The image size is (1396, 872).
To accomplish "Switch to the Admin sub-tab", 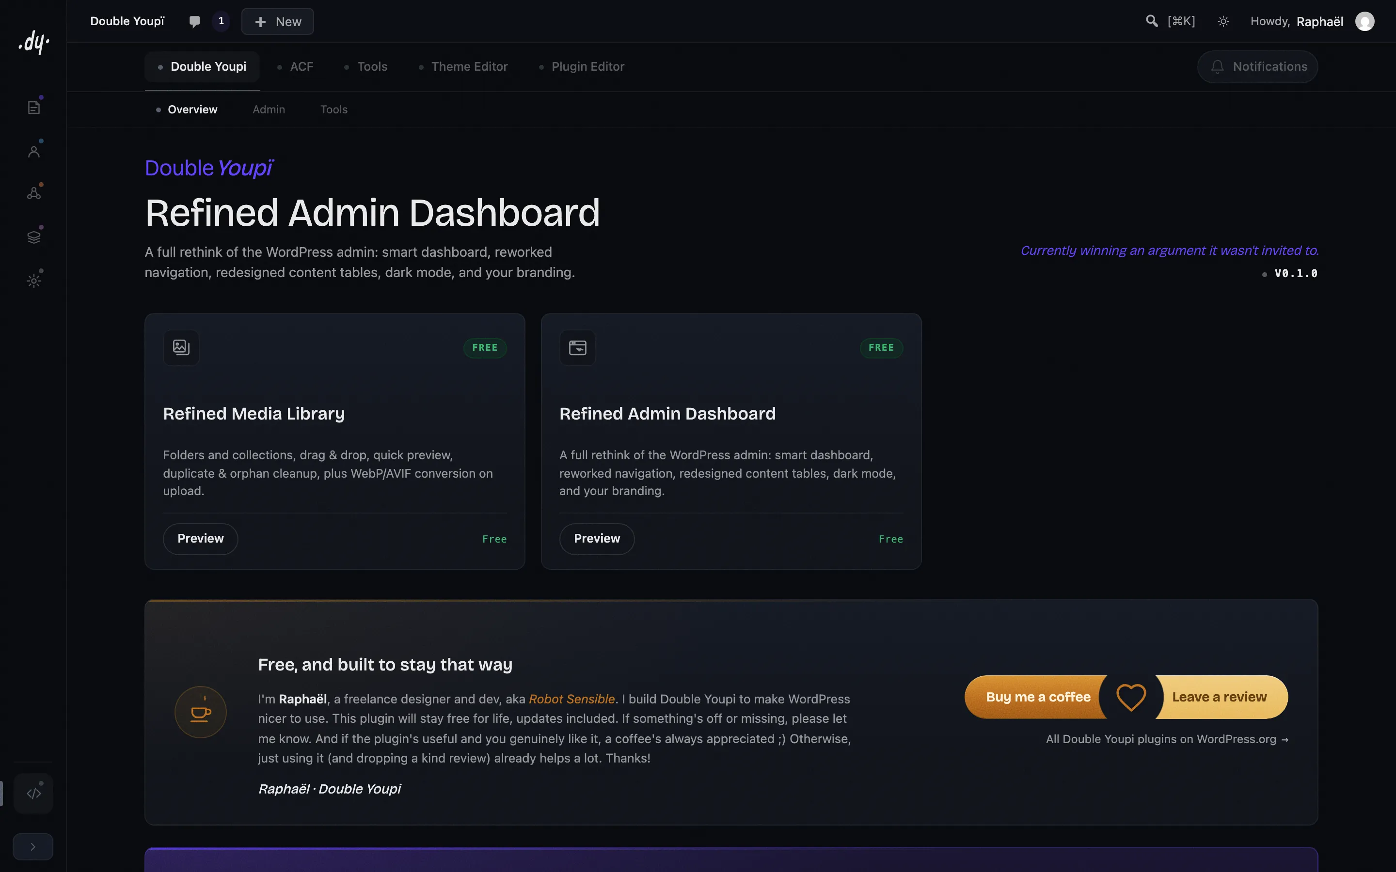I will pyautogui.click(x=269, y=109).
